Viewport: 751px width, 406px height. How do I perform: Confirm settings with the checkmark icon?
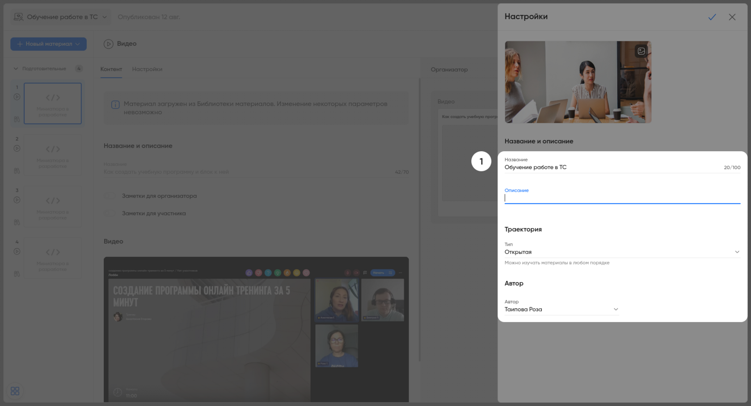pos(712,17)
